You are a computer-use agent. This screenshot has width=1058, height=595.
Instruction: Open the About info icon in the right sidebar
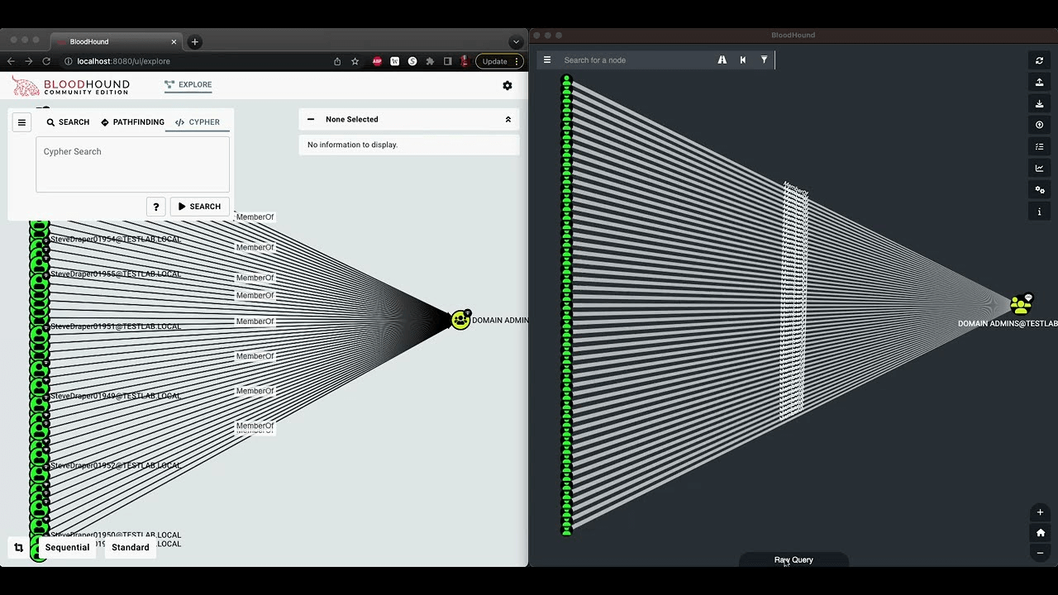click(x=1040, y=211)
